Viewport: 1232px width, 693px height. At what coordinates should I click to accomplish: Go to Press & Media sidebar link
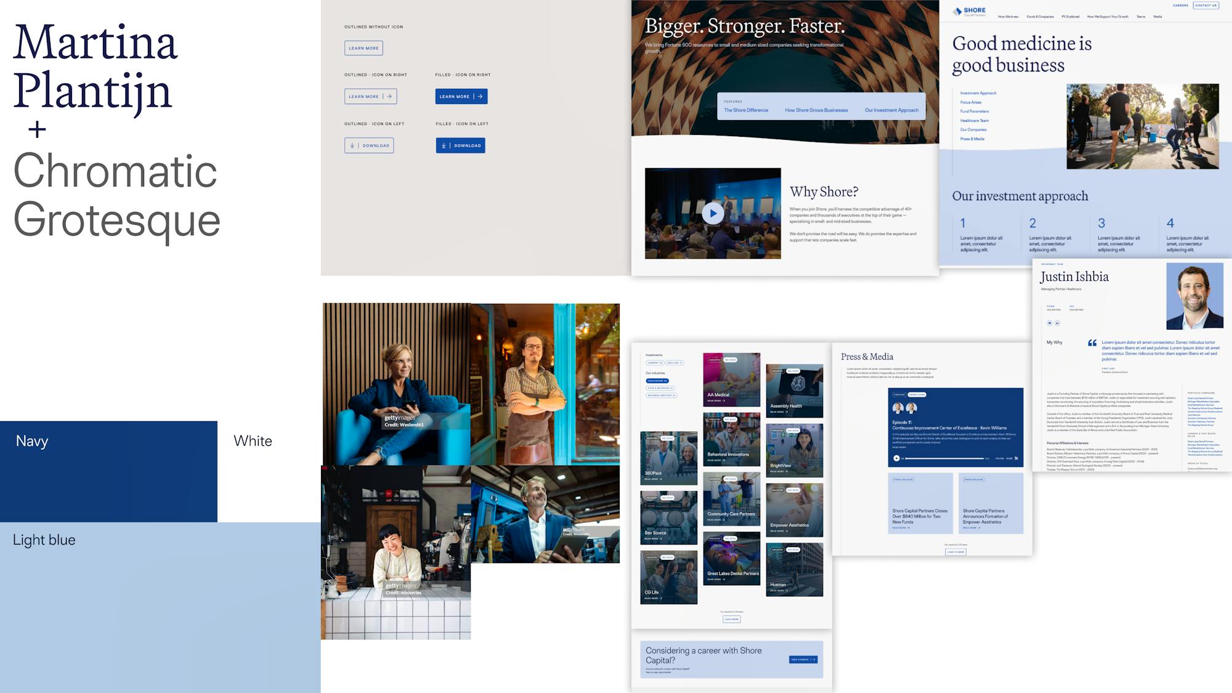(x=972, y=139)
